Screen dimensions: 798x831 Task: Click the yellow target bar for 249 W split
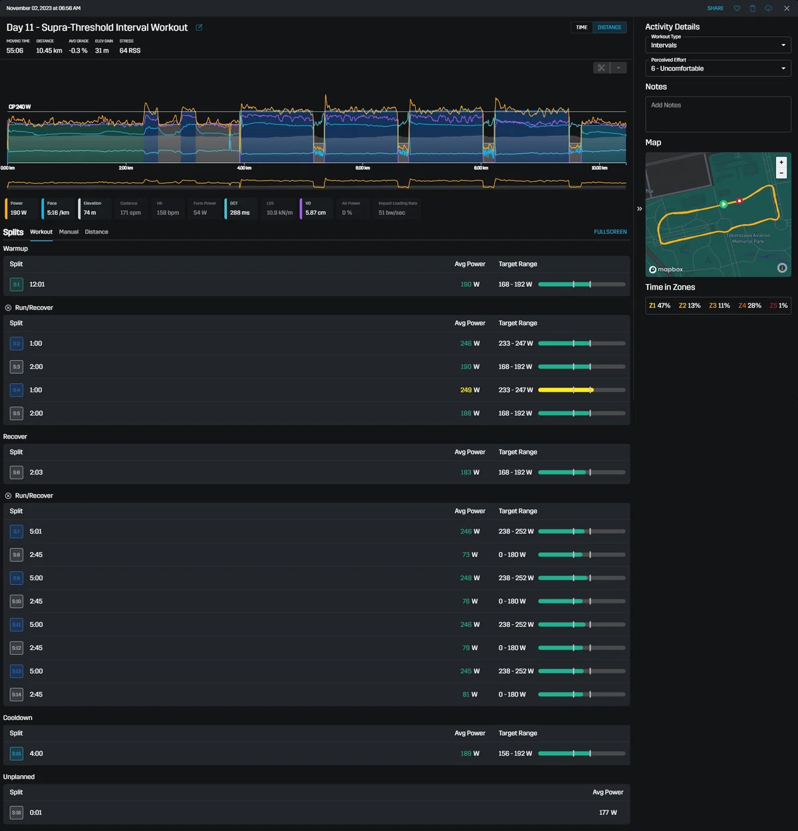582,390
